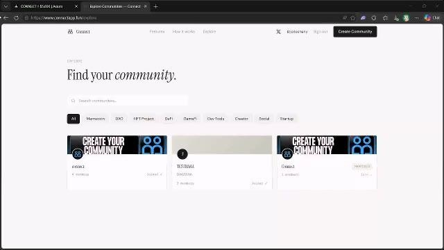
Task: Click the site info icon beside the URL
Action: pos(26,18)
